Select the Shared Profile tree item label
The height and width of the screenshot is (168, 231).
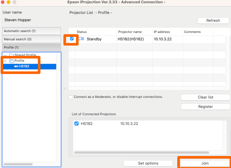coord(25,55)
